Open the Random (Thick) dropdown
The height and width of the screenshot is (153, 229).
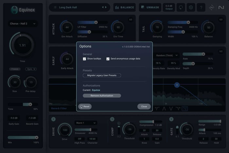coord(166,55)
